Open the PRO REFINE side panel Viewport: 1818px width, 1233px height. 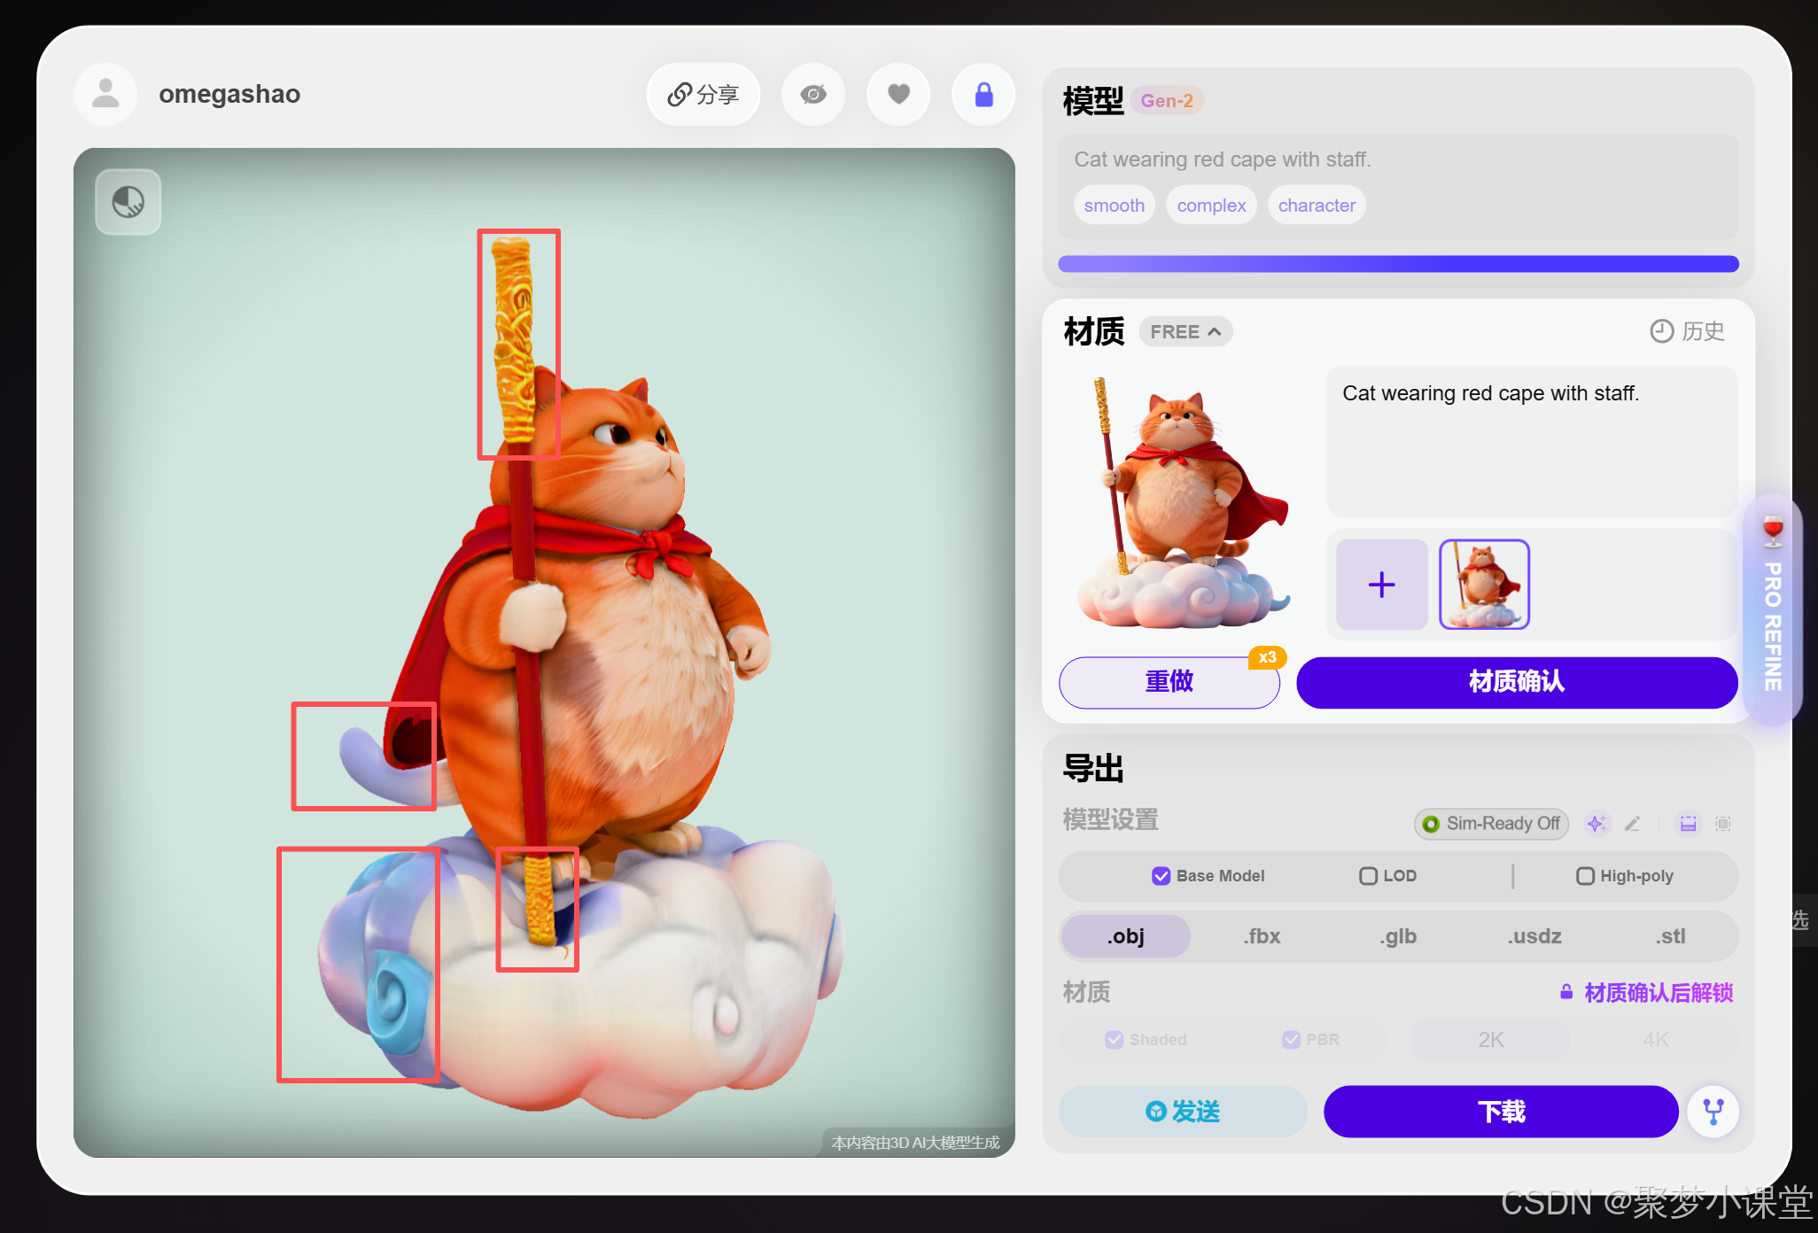point(1772,611)
